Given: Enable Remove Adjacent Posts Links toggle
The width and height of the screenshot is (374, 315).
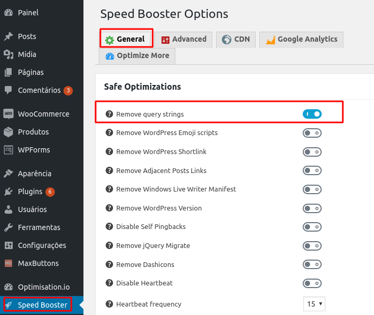Looking at the screenshot, I should (x=312, y=170).
